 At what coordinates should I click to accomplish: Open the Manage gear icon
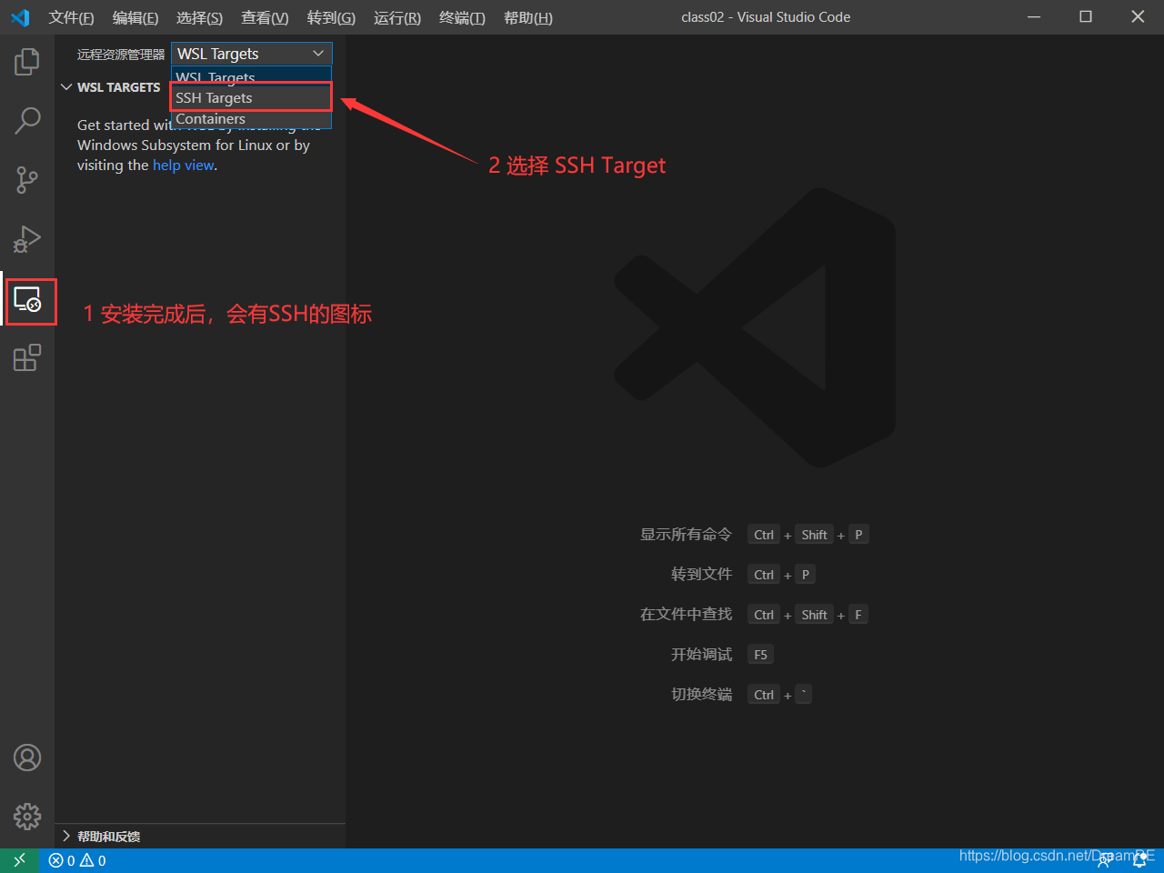click(27, 816)
